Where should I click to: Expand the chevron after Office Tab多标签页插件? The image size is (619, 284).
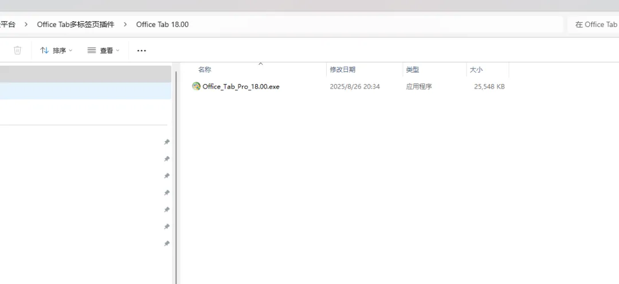pyautogui.click(x=125, y=25)
